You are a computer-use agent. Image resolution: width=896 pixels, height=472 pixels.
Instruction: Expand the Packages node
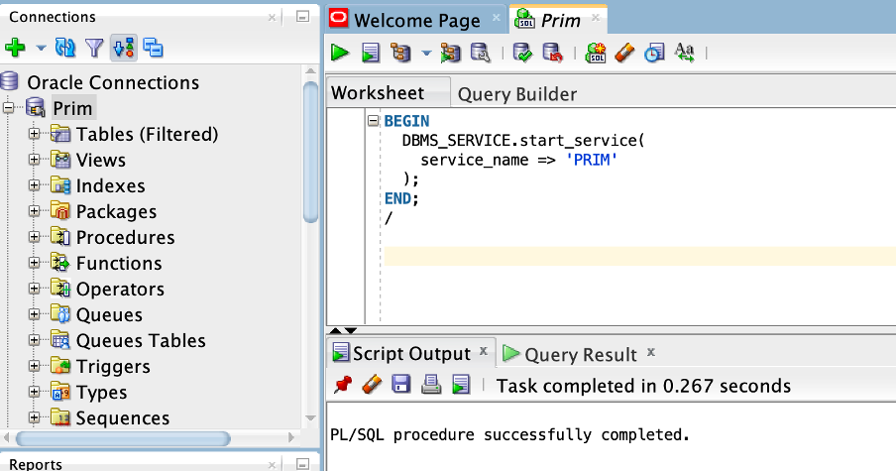(x=35, y=211)
